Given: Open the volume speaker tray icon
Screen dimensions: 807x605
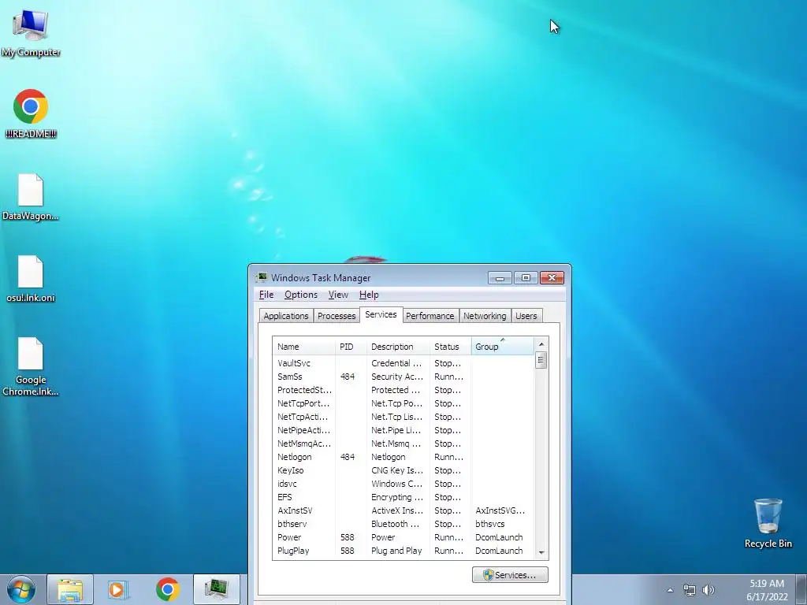Looking at the screenshot, I should tap(708, 590).
